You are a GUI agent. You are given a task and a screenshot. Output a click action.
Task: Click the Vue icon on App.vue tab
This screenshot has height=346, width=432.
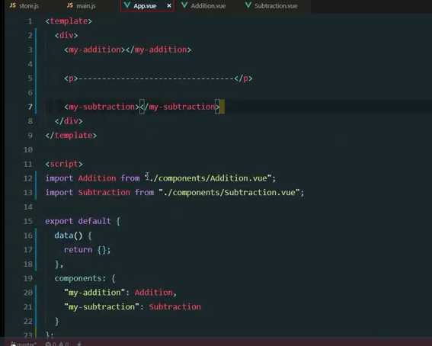pyautogui.click(x=127, y=5)
